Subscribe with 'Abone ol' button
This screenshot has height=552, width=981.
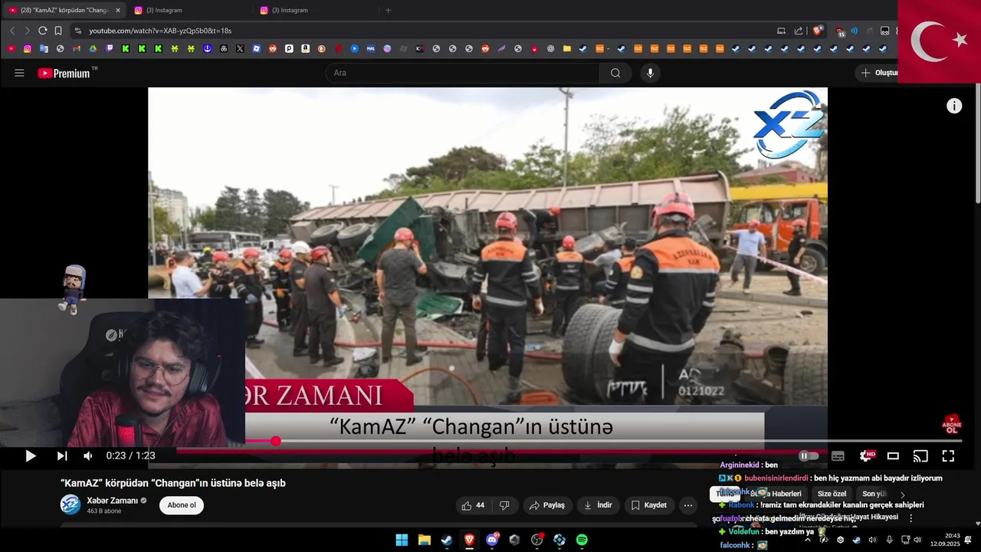(x=182, y=505)
